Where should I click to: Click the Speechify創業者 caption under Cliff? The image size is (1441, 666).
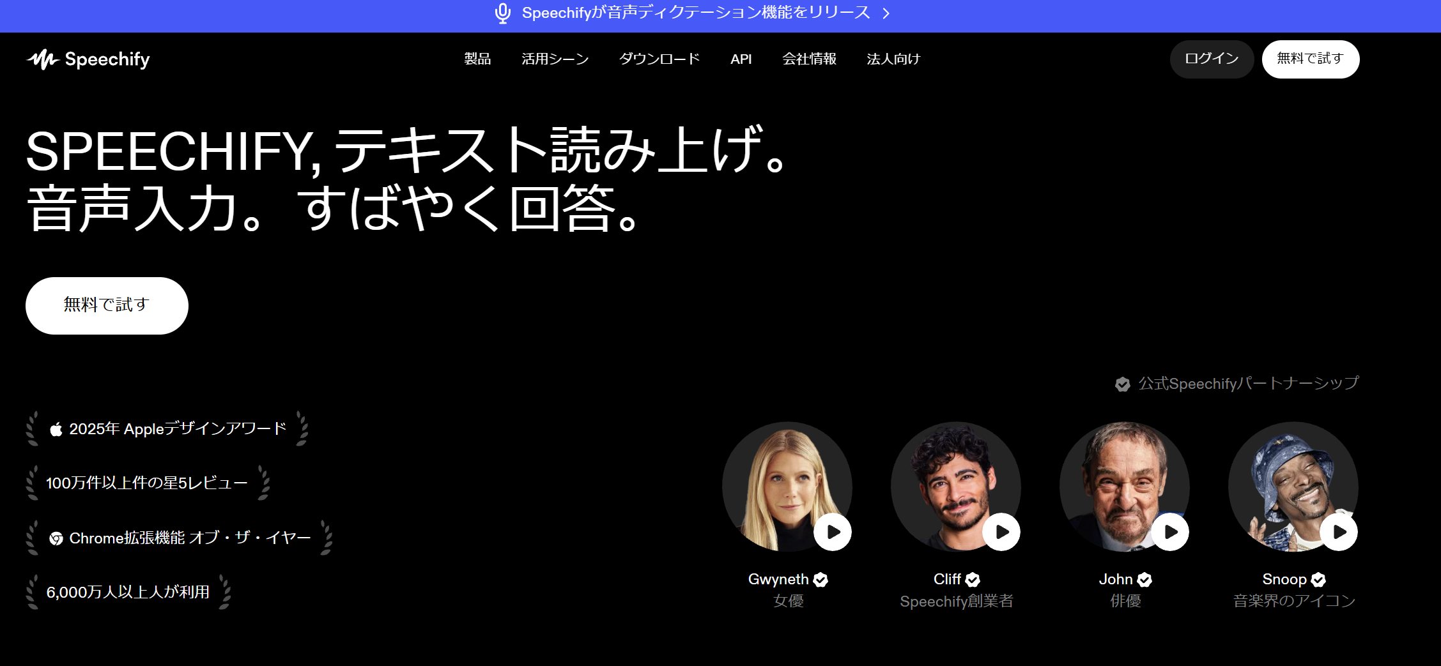957,602
